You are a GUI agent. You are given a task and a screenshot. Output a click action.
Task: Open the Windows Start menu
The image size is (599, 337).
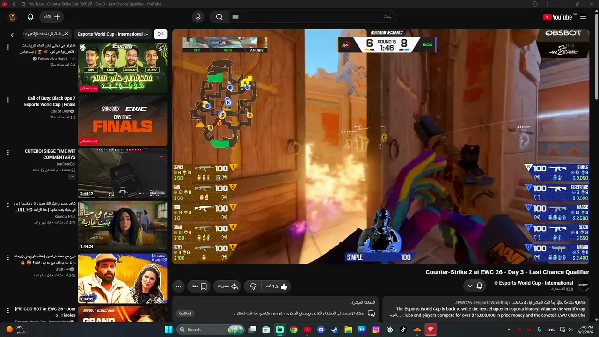[x=168, y=330]
